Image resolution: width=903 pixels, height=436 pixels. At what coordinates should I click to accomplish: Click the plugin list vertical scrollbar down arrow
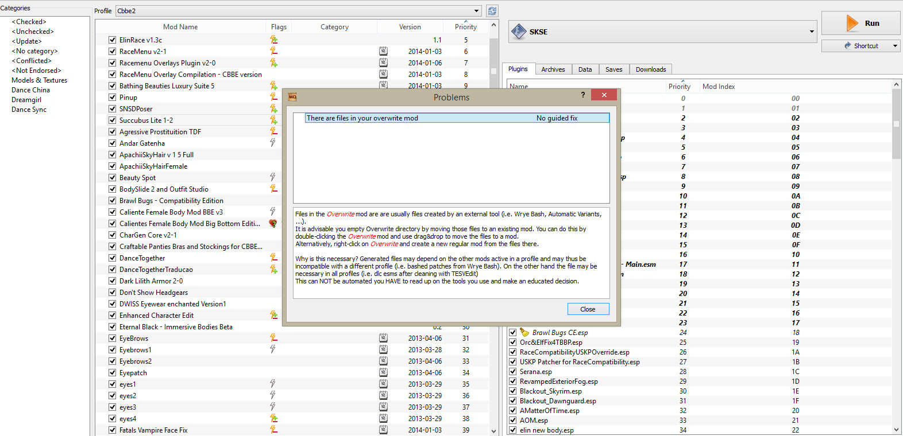click(896, 430)
